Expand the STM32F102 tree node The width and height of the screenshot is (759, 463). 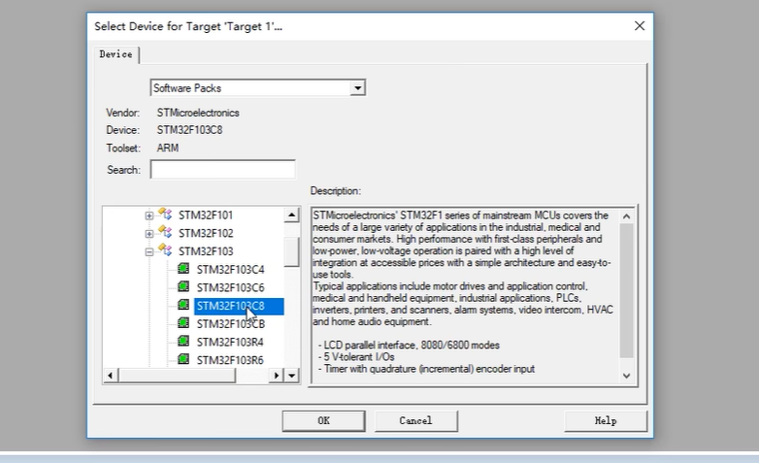click(x=149, y=234)
